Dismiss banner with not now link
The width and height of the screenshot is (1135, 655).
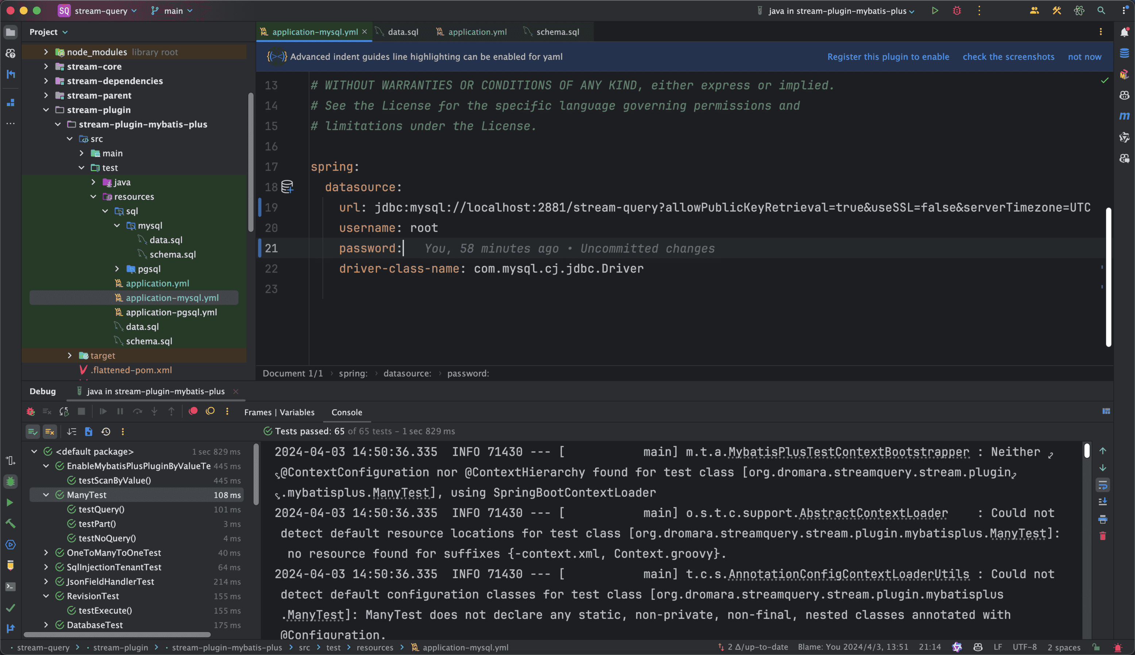tap(1084, 57)
